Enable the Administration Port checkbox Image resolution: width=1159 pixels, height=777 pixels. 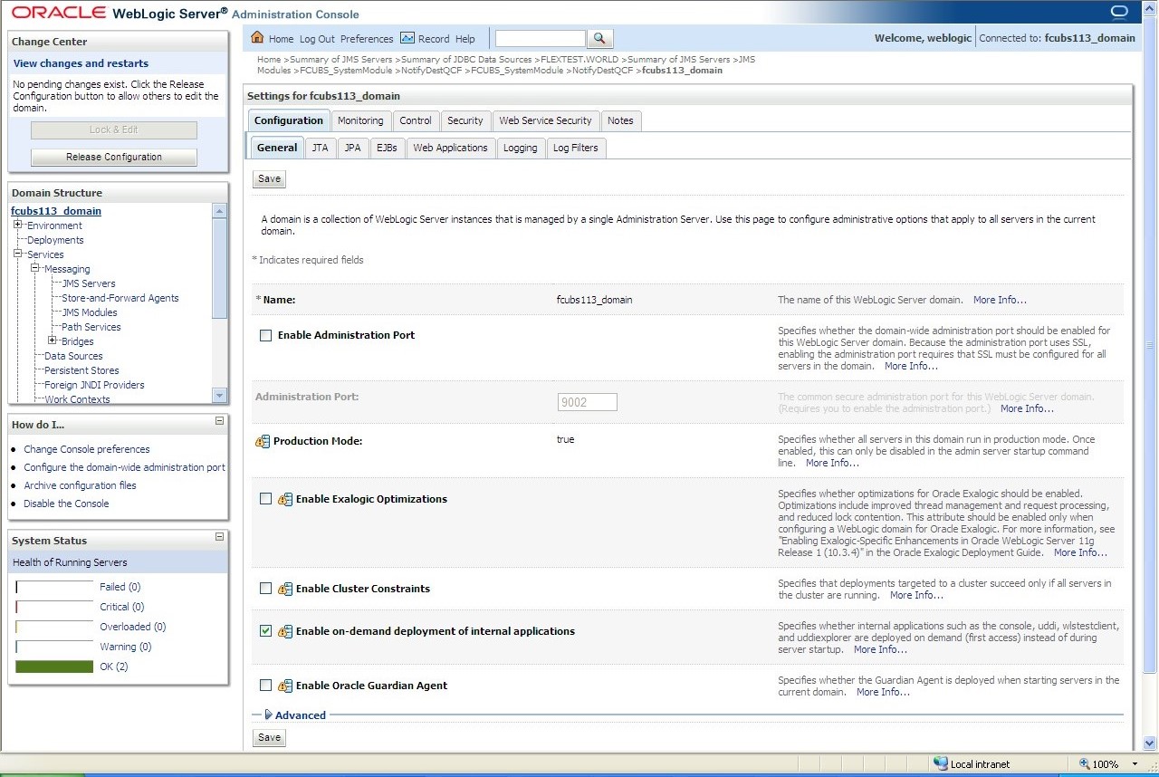265,335
